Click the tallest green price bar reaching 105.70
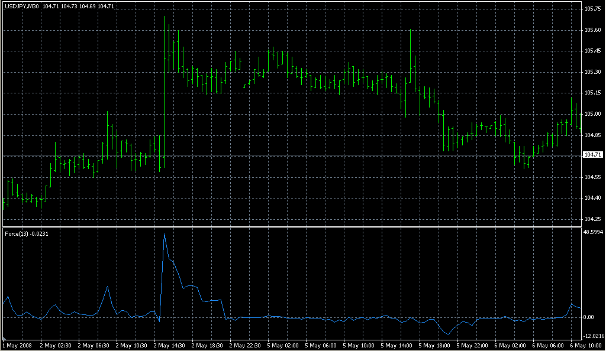 165,92
